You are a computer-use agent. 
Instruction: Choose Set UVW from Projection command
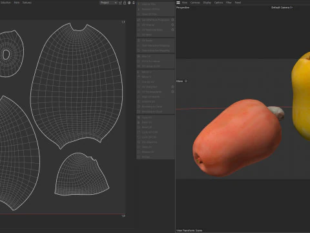[x=156, y=19]
